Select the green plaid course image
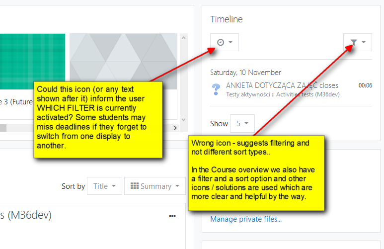Viewport: 384px width, 249px height. tap(33, 61)
